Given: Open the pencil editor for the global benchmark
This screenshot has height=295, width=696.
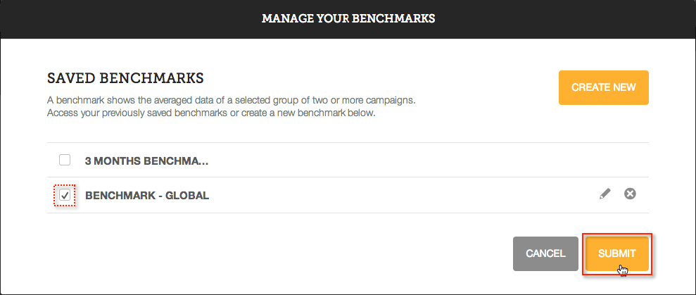Looking at the screenshot, I should [605, 194].
